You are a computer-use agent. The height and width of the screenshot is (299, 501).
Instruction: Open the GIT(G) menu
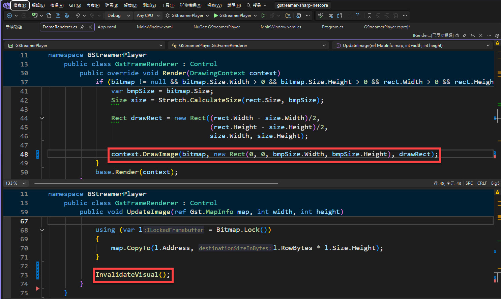[75, 5]
